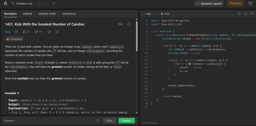Open the Java language dropdown
256x126 pixels.
click(149, 14)
